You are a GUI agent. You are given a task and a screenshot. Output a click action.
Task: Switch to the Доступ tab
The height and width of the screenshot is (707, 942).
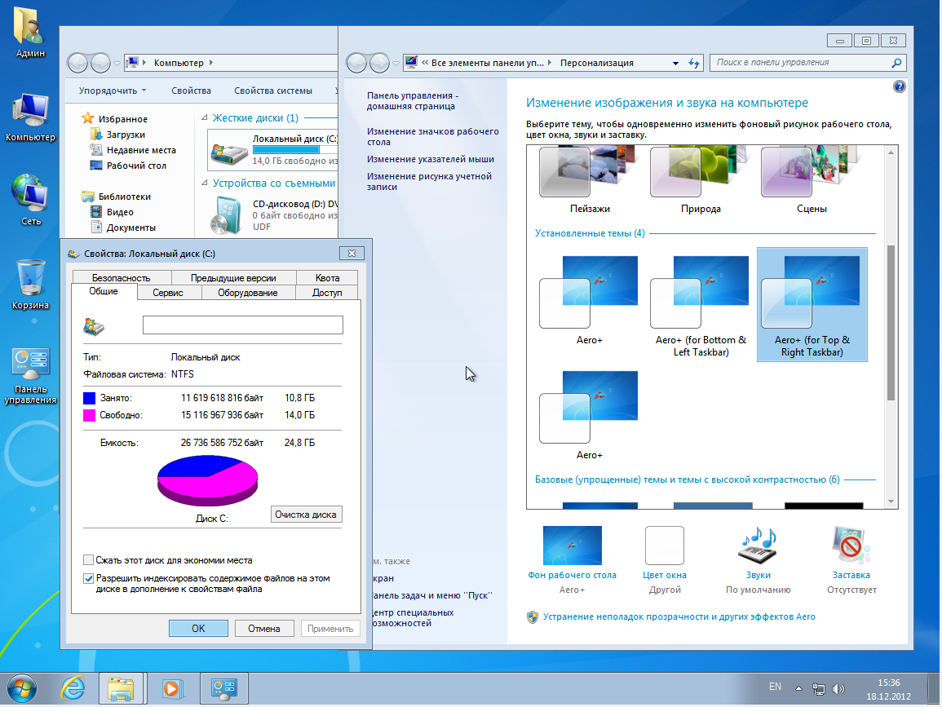coord(327,293)
